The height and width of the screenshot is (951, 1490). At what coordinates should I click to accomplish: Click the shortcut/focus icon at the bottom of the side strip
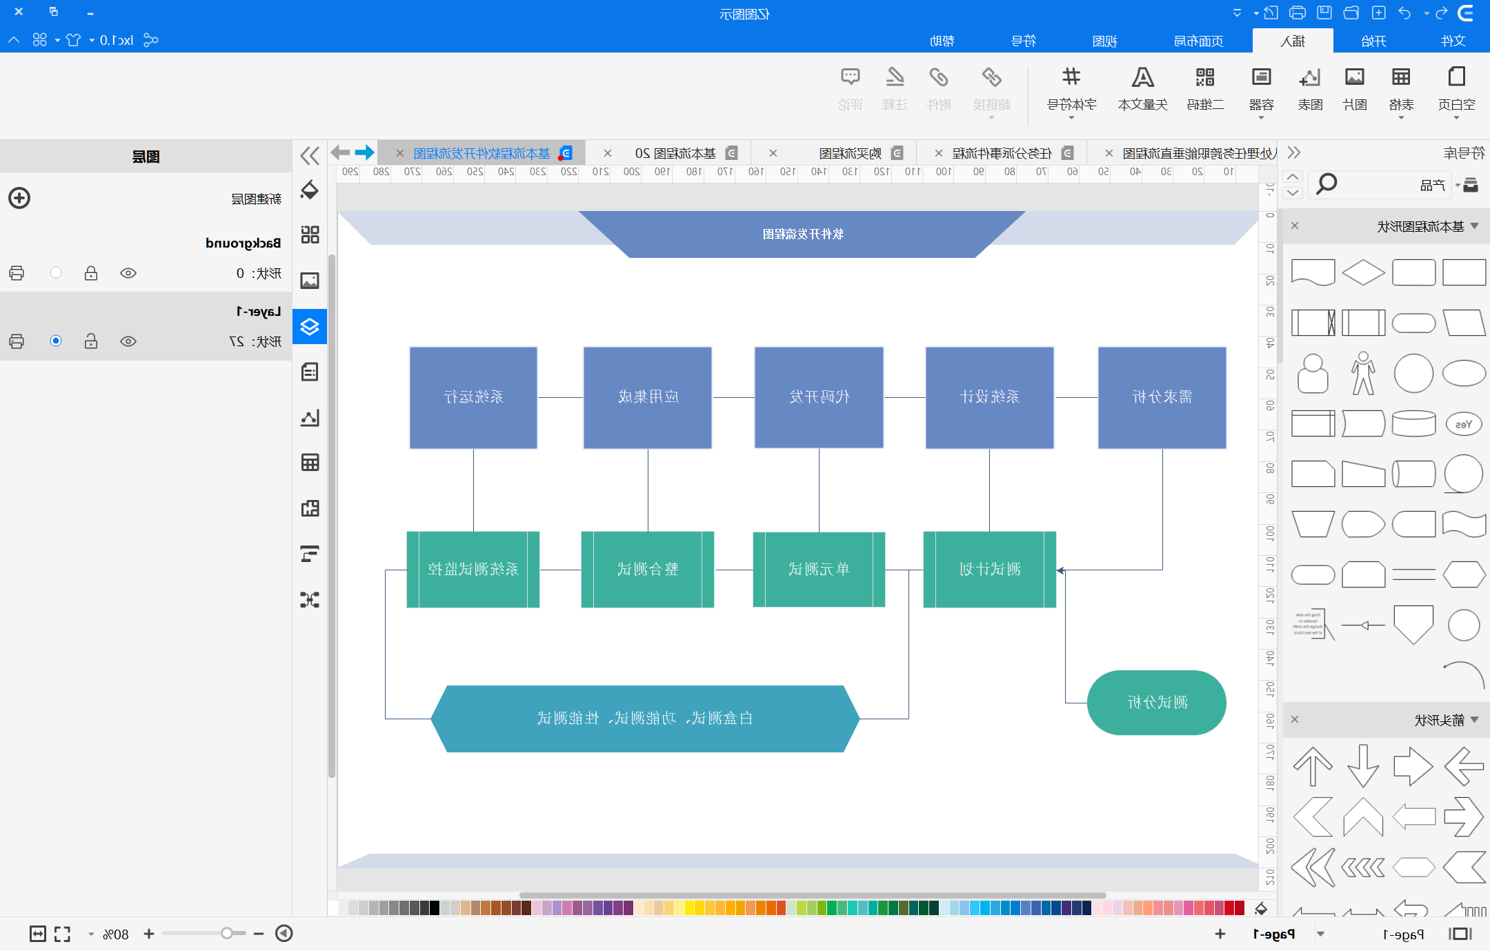pos(310,599)
